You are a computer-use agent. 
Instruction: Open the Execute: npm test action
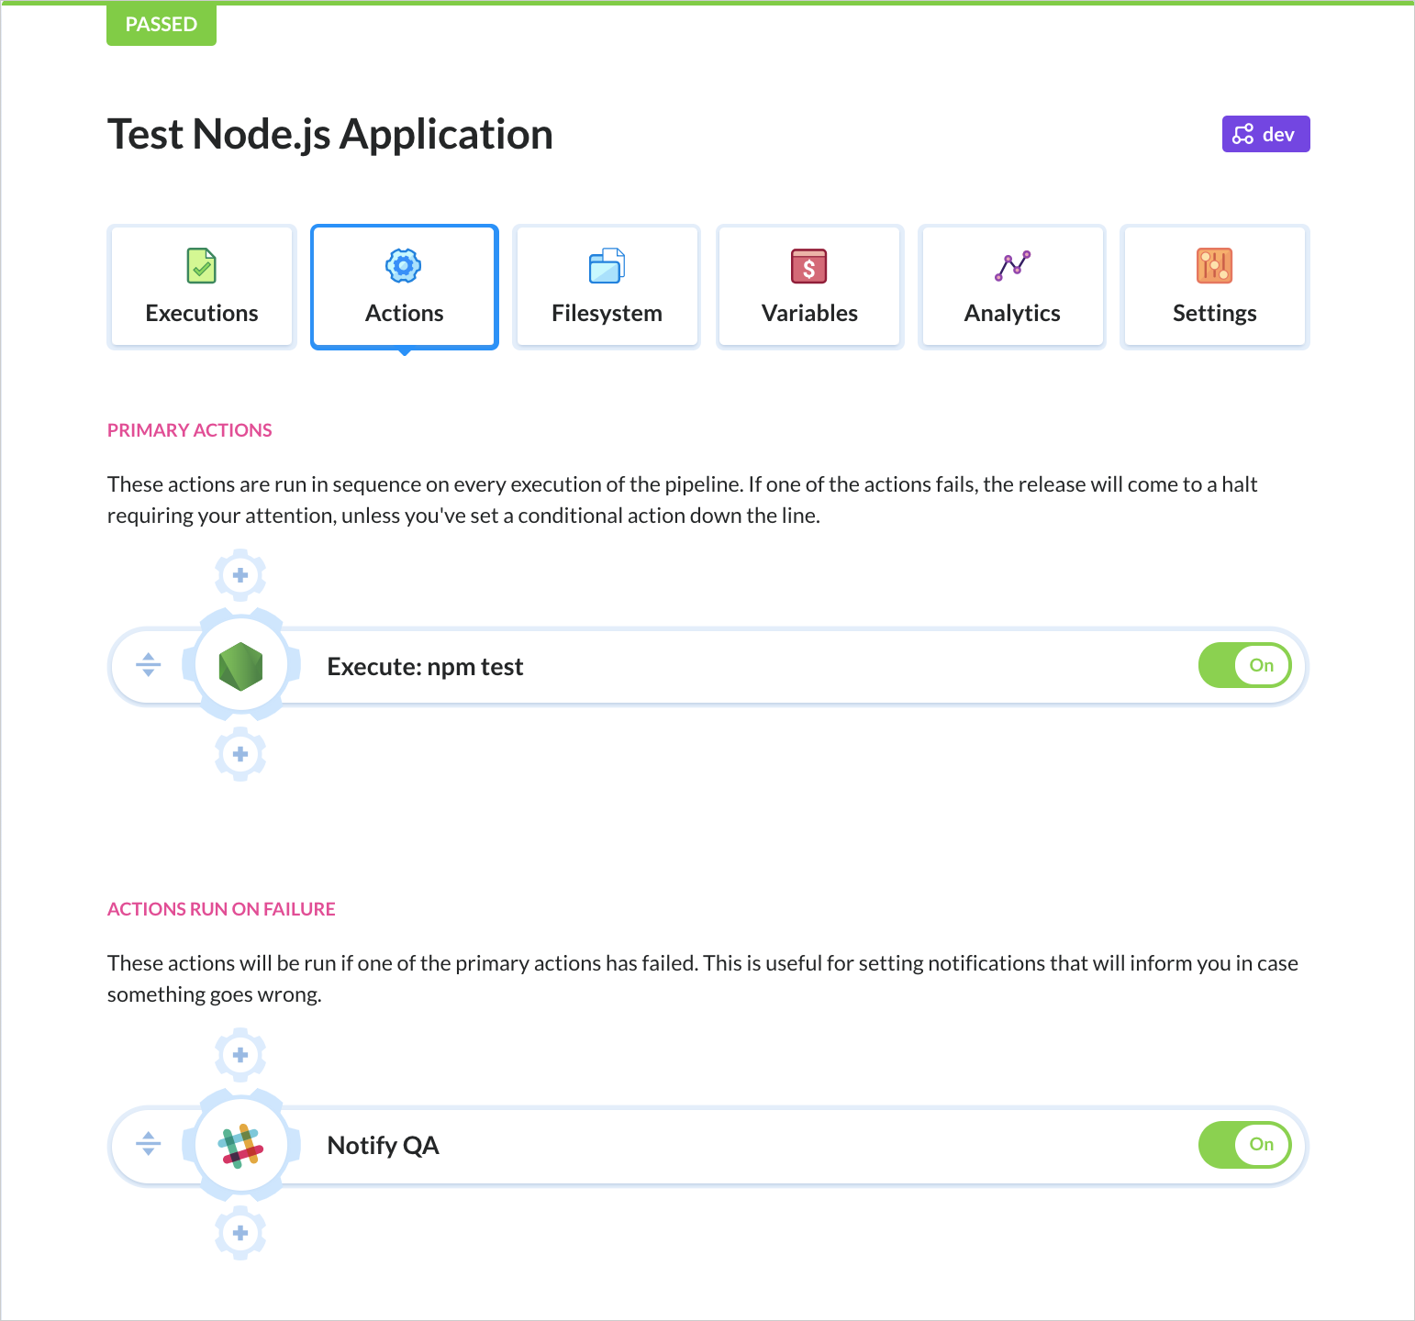pyautogui.click(x=425, y=667)
